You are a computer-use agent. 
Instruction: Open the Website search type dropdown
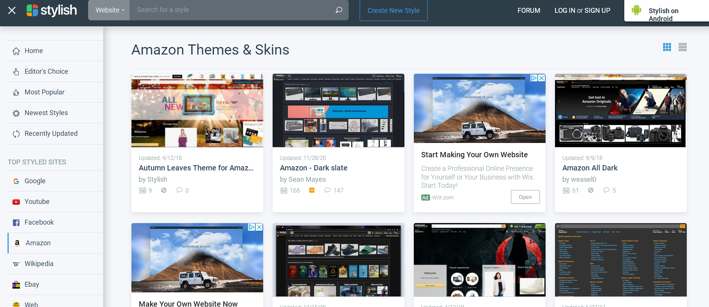click(x=109, y=10)
